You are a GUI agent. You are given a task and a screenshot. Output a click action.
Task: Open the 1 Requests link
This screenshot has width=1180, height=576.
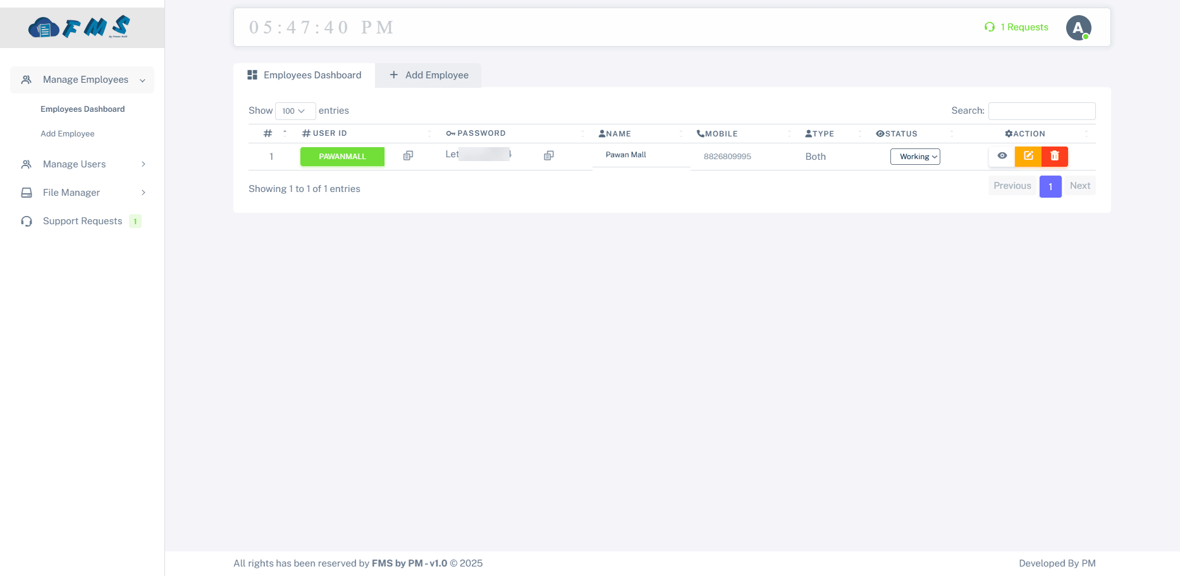(1016, 27)
